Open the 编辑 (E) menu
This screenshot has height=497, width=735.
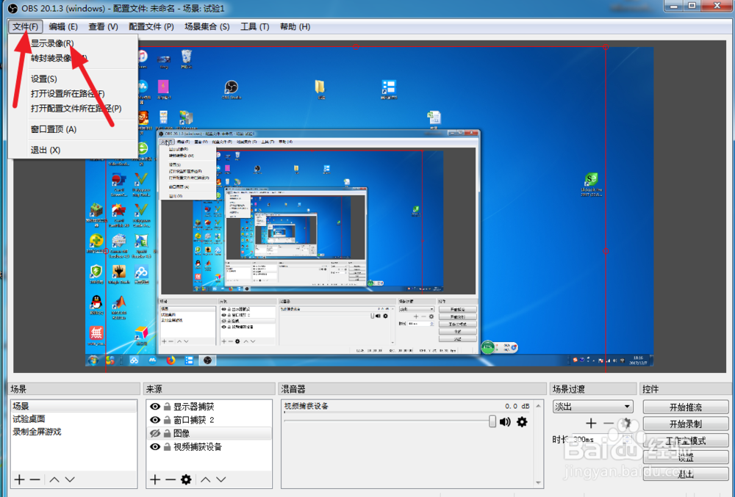(63, 26)
